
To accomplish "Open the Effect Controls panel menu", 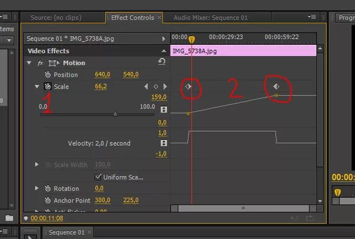I will (312, 17).
